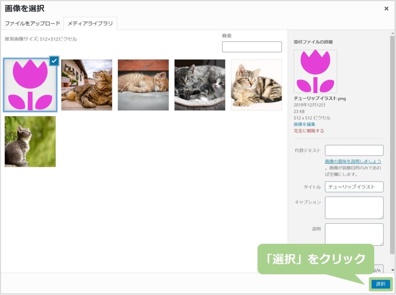Click the キャプション text area

click(x=354, y=208)
